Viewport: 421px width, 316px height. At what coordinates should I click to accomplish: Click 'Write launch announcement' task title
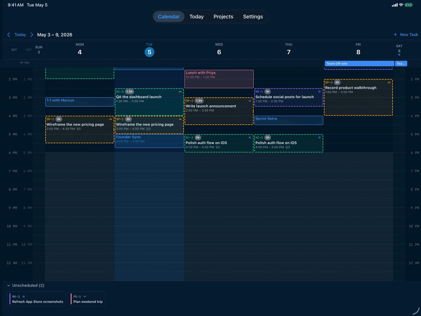coord(211,106)
